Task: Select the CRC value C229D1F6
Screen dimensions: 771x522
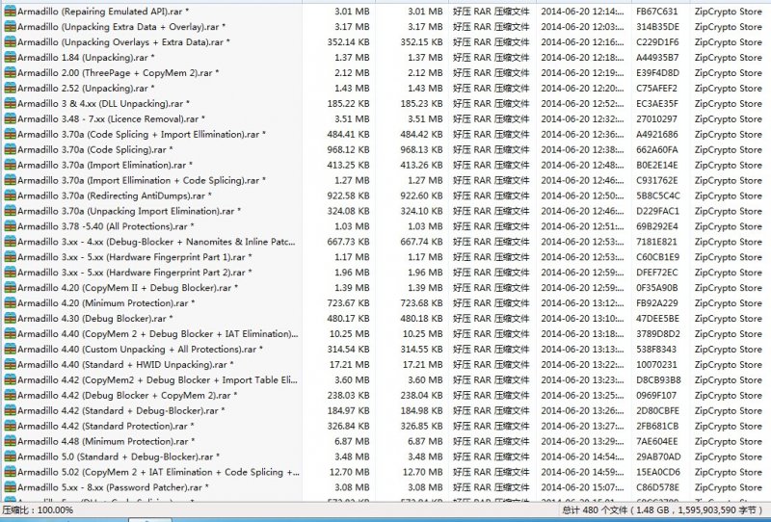Action: [657, 42]
